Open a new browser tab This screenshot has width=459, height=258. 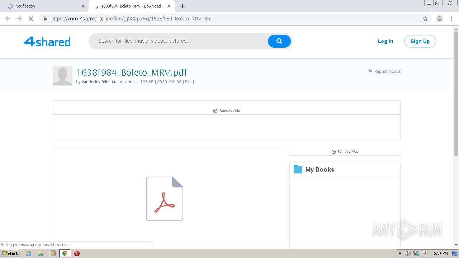[x=183, y=6]
